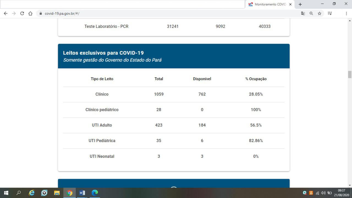Click the vertical page scrollbar thumb
The image size is (352, 198).
[350, 74]
